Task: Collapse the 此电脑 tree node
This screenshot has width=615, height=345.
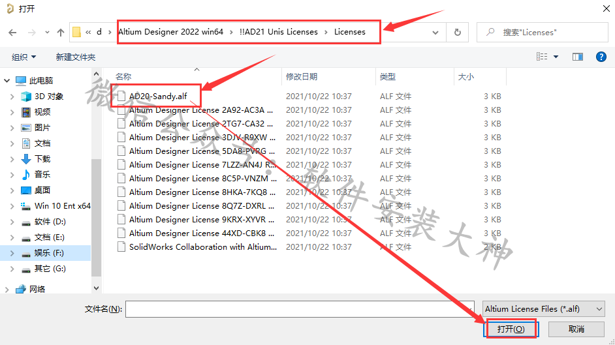Action: coord(7,81)
